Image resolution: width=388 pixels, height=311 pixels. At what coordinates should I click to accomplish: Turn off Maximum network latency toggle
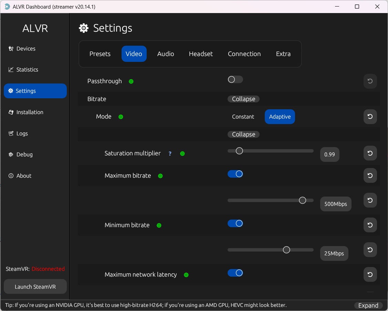click(235, 273)
